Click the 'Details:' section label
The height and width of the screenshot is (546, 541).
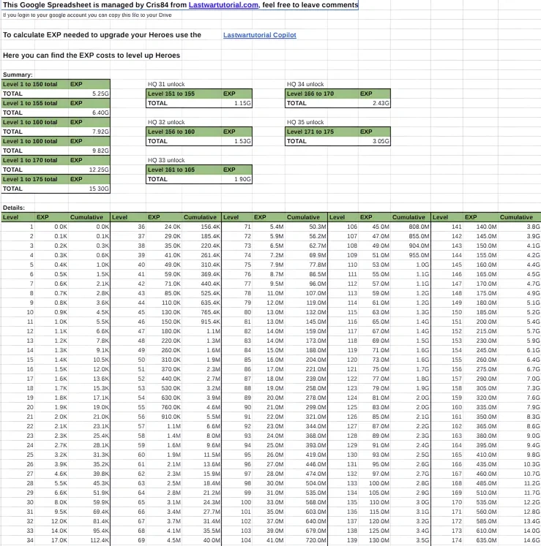14,208
